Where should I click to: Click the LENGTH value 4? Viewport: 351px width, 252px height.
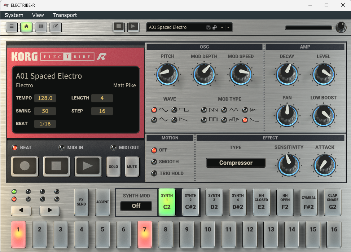(102, 98)
